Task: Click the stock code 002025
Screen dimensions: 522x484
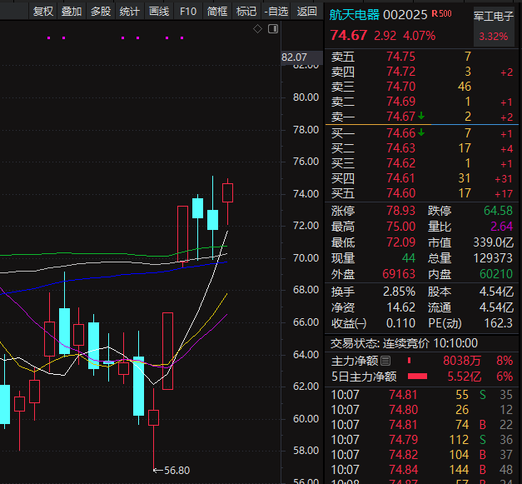Action: [405, 15]
